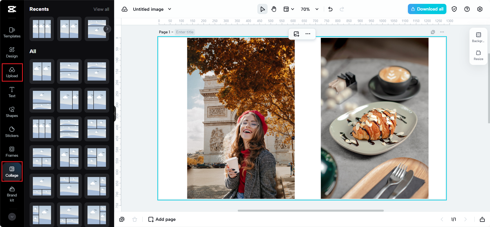Open the Stickers panel
Screen dimensions: 490x227
pos(12,132)
